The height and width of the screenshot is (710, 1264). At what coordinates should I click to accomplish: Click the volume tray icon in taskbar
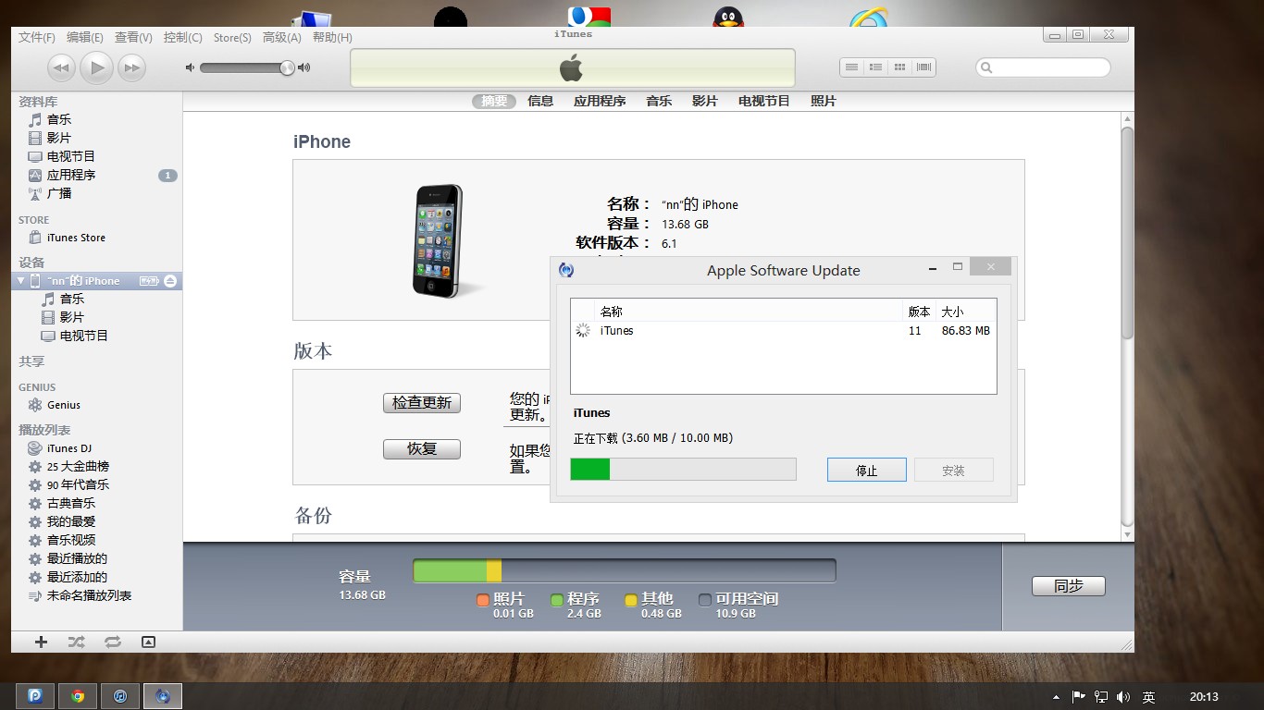pos(1123,696)
